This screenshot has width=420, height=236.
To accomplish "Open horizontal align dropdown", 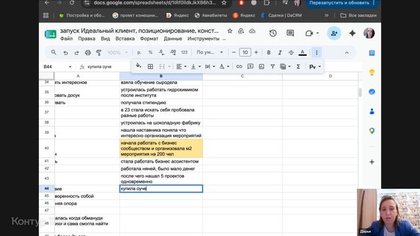I will [181, 67].
